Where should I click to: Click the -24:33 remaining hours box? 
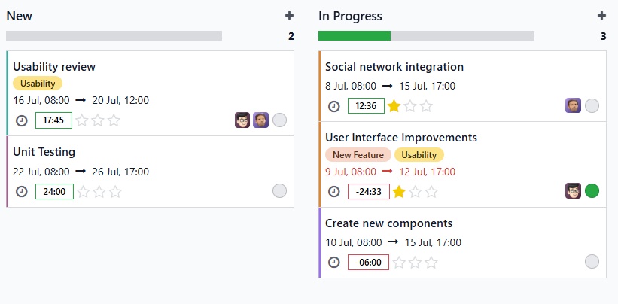click(x=369, y=192)
